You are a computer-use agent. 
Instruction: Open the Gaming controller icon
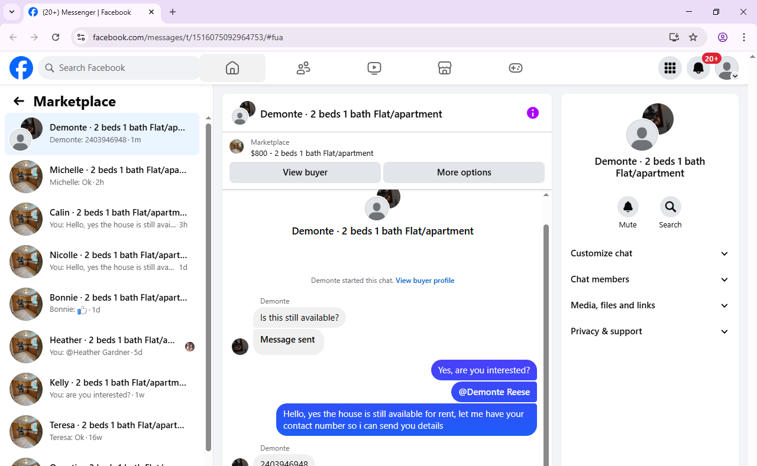(516, 68)
